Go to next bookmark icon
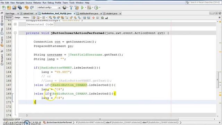 click(75, 18)
